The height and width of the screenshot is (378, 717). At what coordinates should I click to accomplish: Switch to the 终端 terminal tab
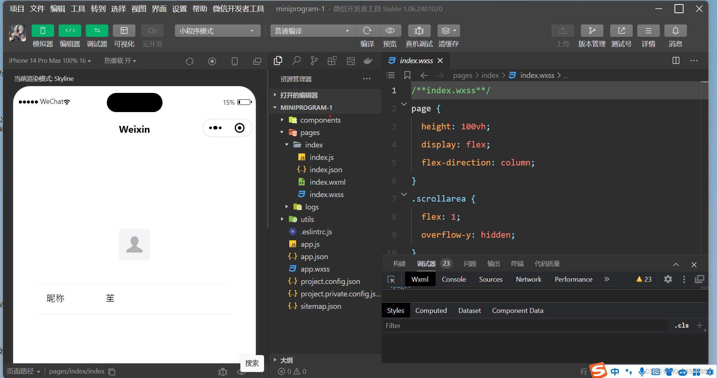[x=517, y=264]
